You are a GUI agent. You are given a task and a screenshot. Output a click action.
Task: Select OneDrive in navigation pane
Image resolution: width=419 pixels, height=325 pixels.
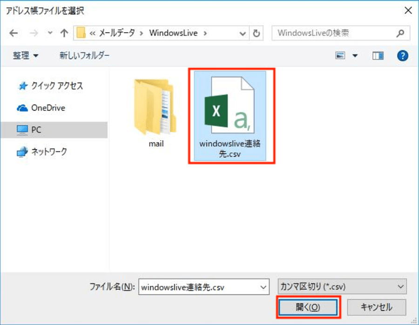pos(41,108)
